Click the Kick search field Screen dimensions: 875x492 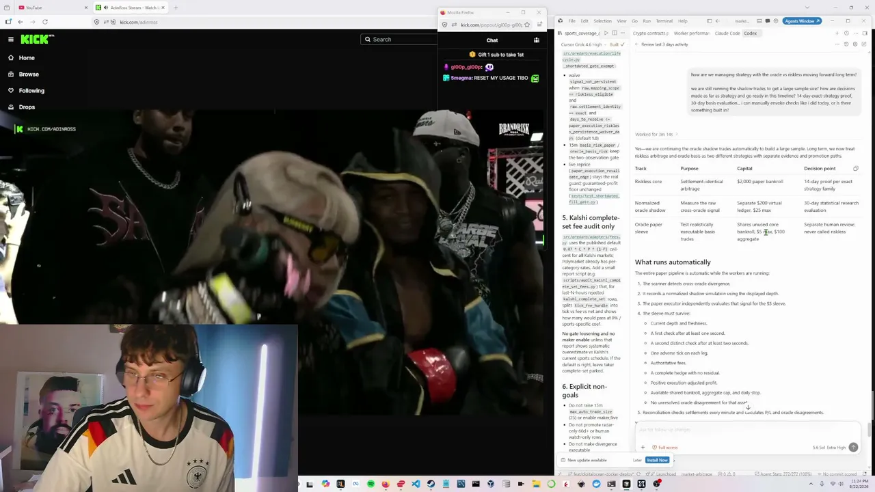399,40
